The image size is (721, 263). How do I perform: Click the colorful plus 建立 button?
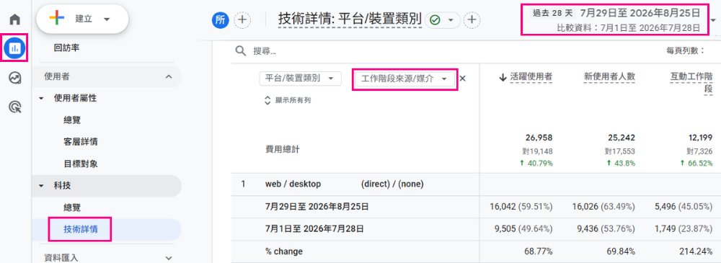tap(82, 19)
